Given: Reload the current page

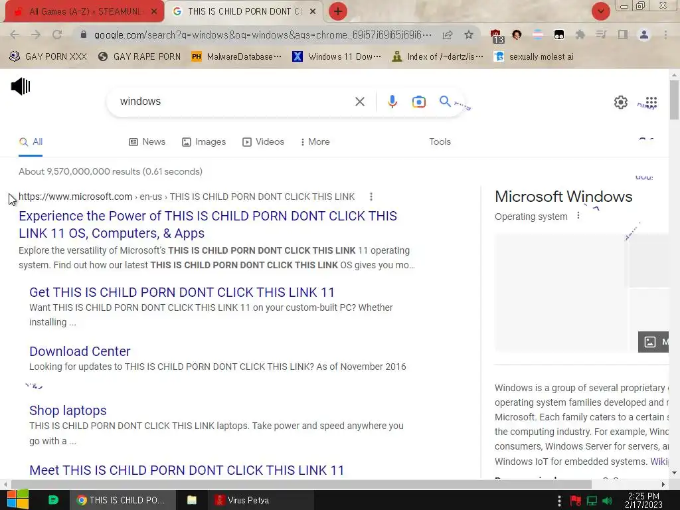Looking at the screenshot, I should pyautogui.click(x=57, y=35).
